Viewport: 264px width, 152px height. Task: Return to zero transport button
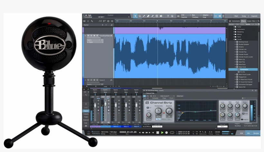pos(153,132)
